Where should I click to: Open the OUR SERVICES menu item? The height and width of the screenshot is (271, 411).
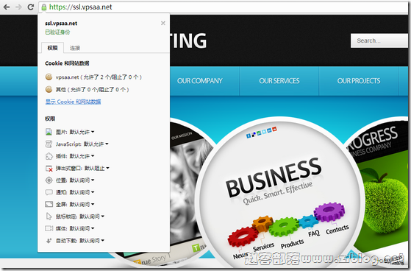tap(279, 81)
